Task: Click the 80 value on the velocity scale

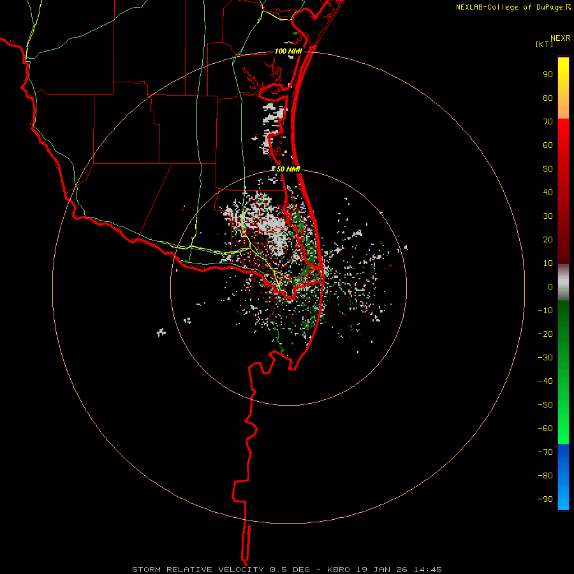Action: coord(548,98)
